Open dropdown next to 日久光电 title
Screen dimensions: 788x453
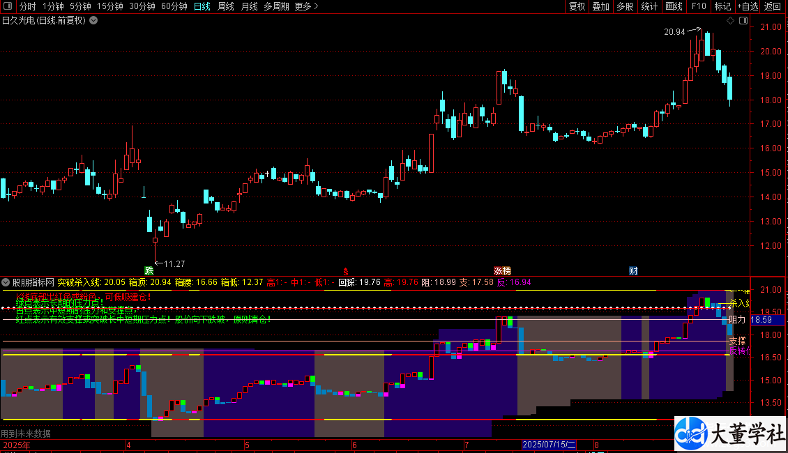coord(93,20)
